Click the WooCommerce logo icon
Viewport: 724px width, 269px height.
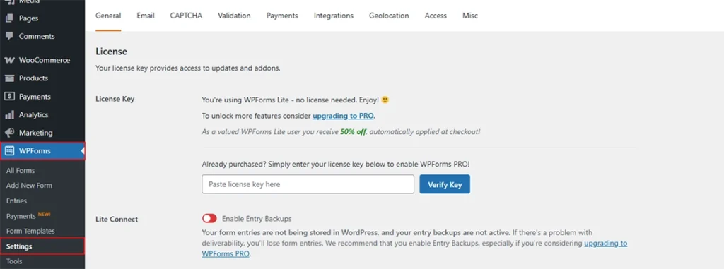click(x=9, y=61)
